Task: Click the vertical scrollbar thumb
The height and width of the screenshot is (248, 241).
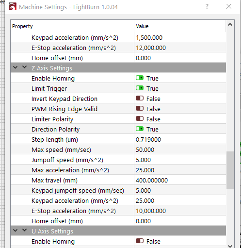Action: coord(230,170)
